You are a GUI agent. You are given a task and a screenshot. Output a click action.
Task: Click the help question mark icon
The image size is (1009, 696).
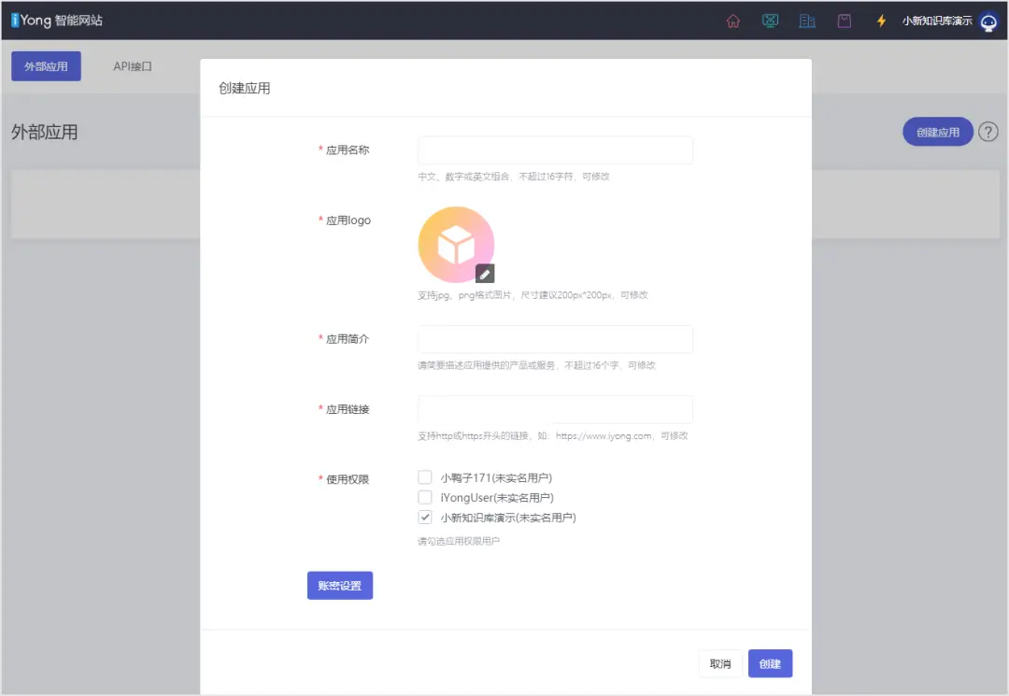point(988,133)
